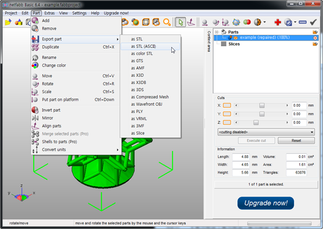Click the red cross repair icon
This screenshot has width=323, height=229.
point(277,22)
